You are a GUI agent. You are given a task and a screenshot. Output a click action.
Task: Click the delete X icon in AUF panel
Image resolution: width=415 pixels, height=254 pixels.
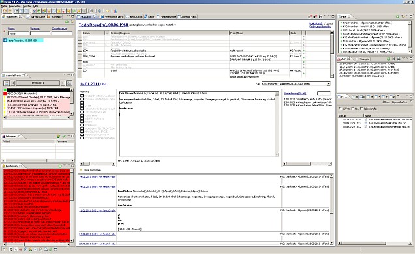(x=393, y=59)
